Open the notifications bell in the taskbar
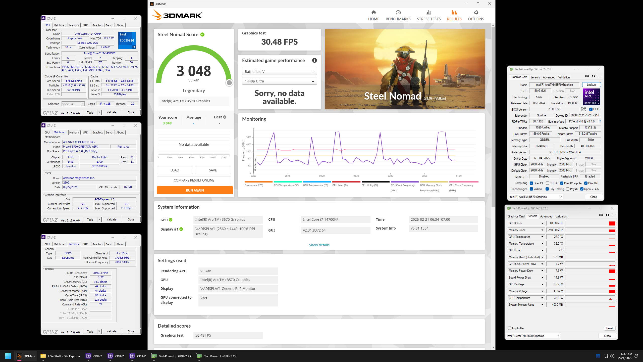 [x=636, y=356]
